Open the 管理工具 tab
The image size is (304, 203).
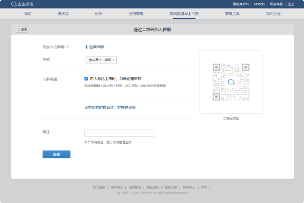point(232,13)
